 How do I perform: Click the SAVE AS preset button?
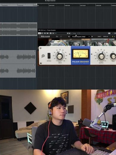click(x=106, y=37)
